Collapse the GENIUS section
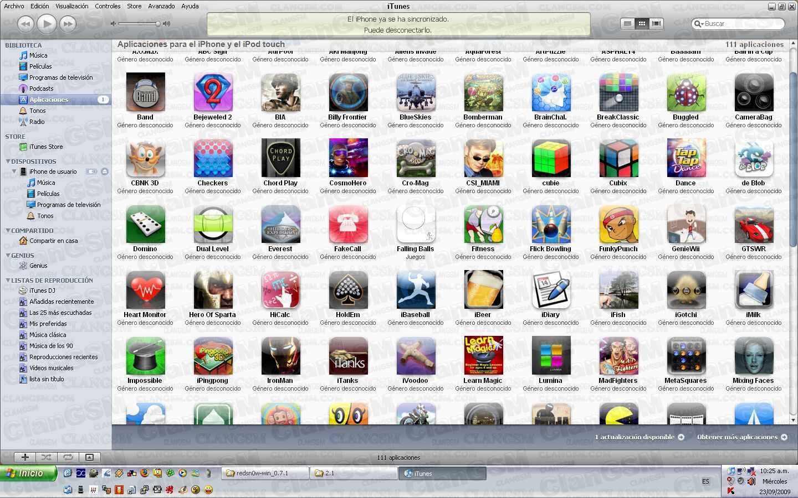The image size is (798, 498). coord(8,256)
